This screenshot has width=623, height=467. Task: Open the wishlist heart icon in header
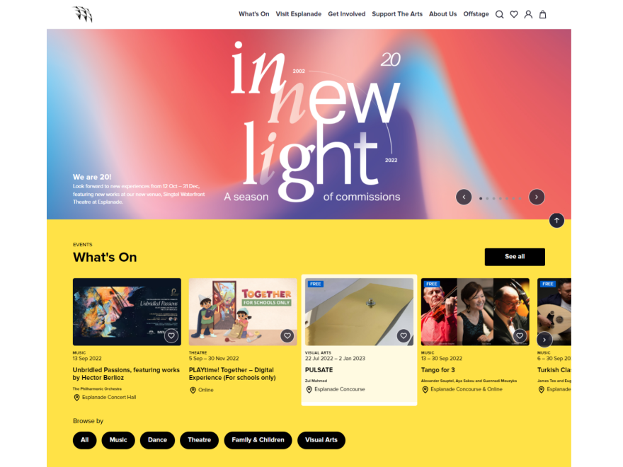click(x=514, y=14)
